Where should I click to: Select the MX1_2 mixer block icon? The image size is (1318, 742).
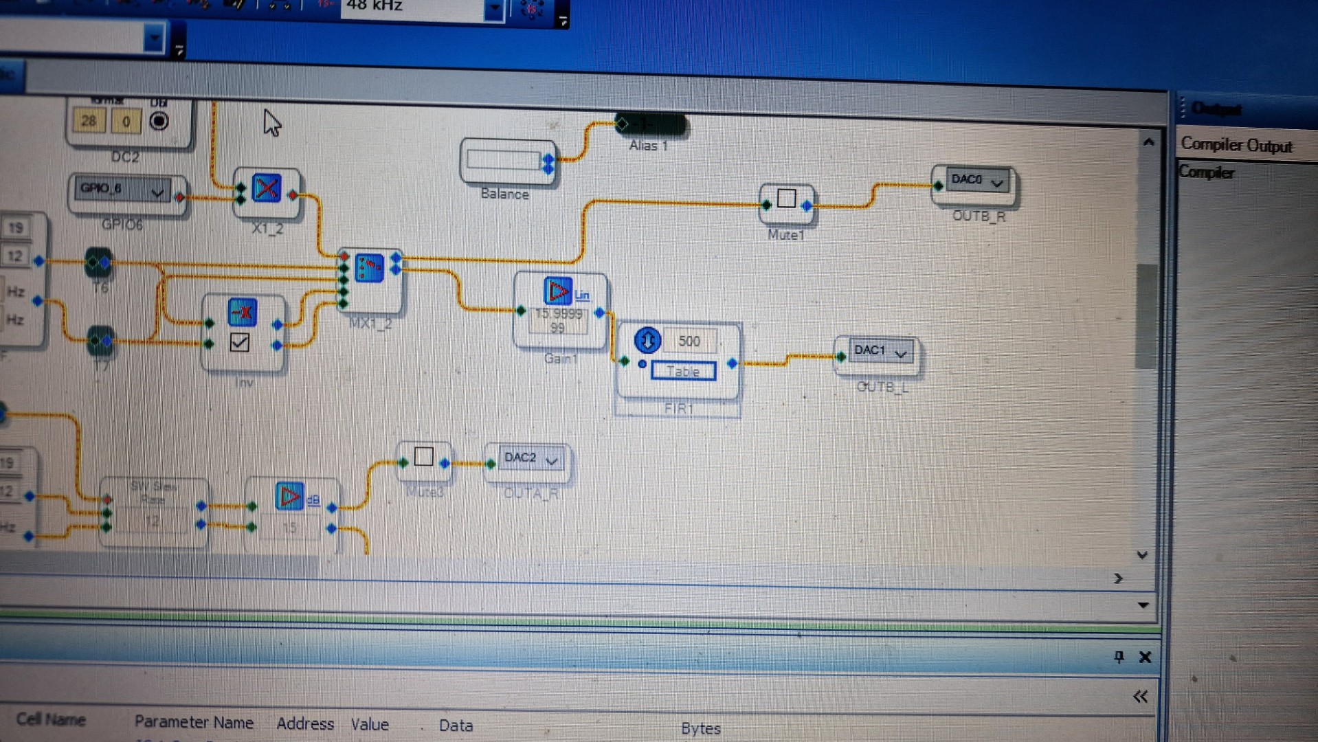tap(370, 269)
